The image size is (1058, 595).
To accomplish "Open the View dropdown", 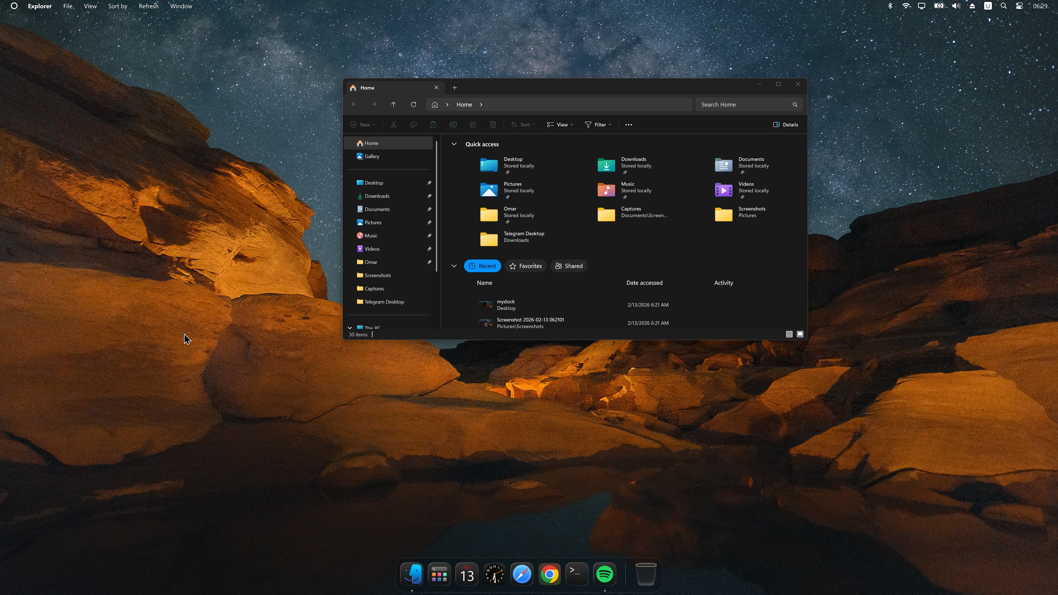I will tap(560, 125).
